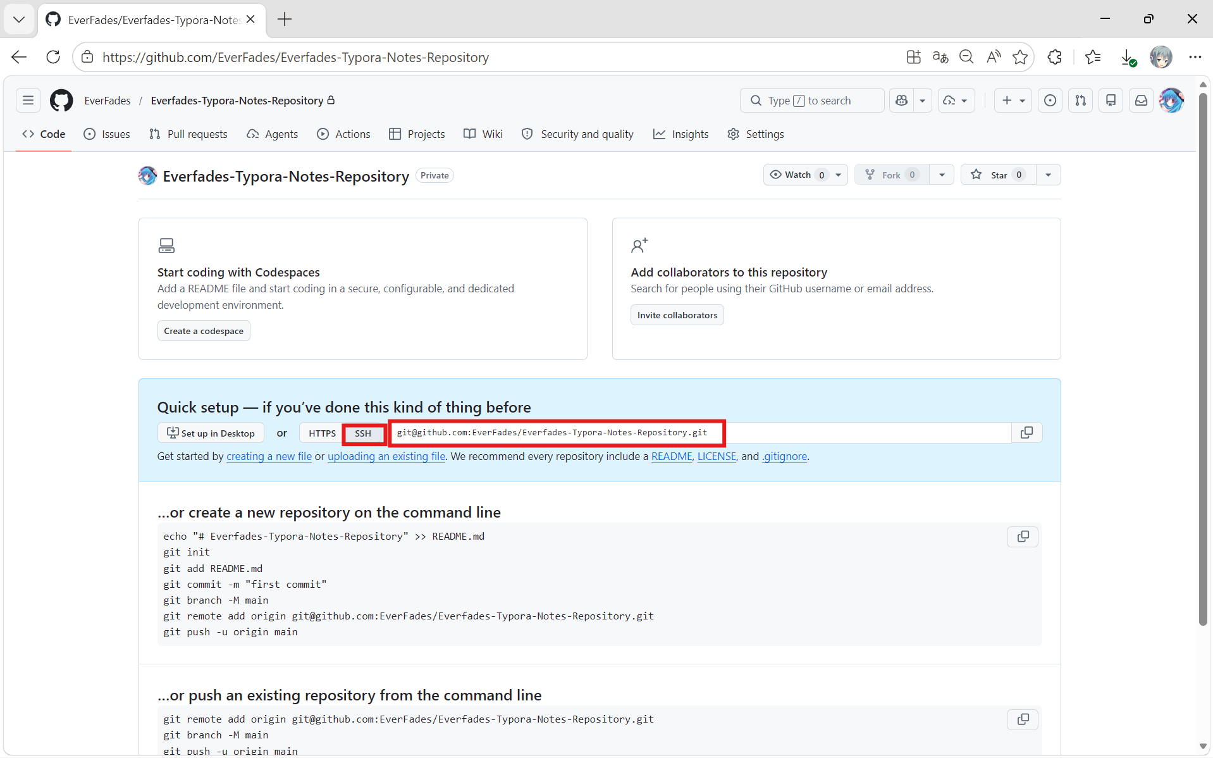Start Read aloud in the address bar
Viewport: 1213px width, 758px height.
point(994,57)
